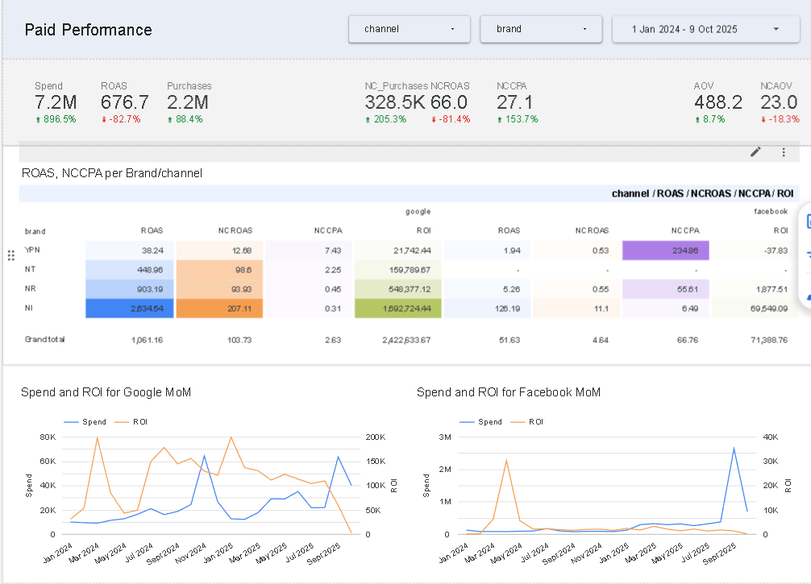Click the NI google ROAS cell 2,634.54
Image resolution: width=811 pixels, height=584 pixels.
(x=129, y=309)
